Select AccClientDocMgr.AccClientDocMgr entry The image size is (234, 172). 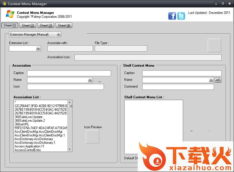pyautogui.click(x=41, y=132)
